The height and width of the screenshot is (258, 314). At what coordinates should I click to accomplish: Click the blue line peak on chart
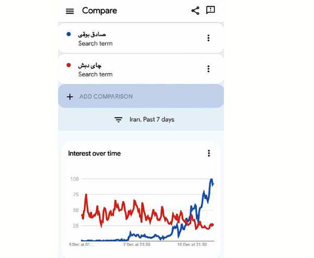tap(211, 180)
